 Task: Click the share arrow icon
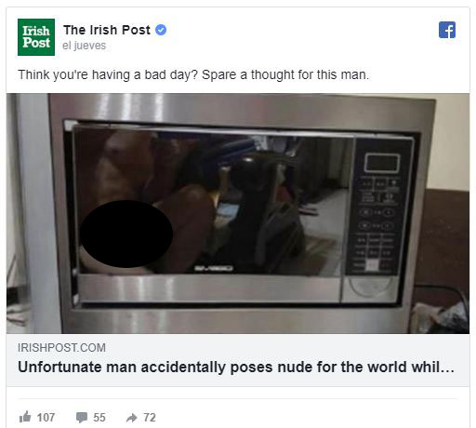132,418
